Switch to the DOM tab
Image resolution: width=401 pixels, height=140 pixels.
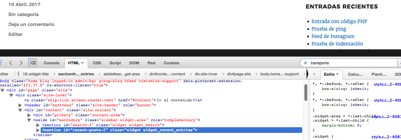click(134, 63)
